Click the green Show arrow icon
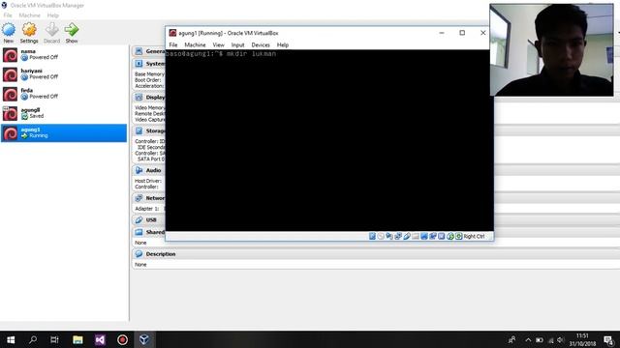 (72, 30)
